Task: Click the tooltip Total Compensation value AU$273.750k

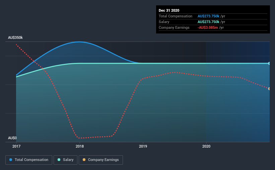Action: 208,16
